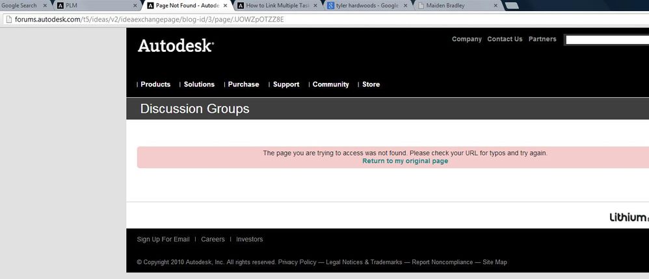Close the How to Link Multiple Tasks tab
Viewport: 649px width, 279px height.
pyautogui.click(x=315, y=6)
